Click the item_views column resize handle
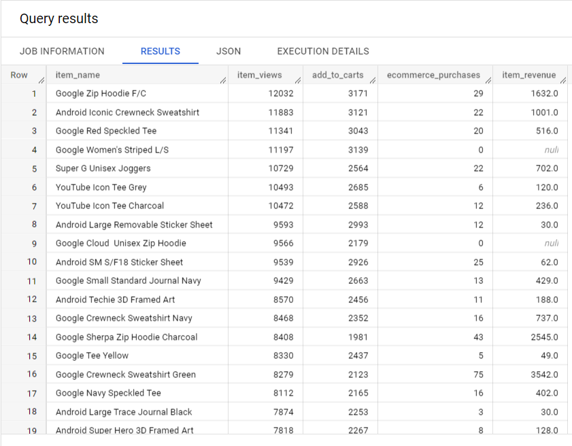The image size is (572, 446). click(298, 80)
